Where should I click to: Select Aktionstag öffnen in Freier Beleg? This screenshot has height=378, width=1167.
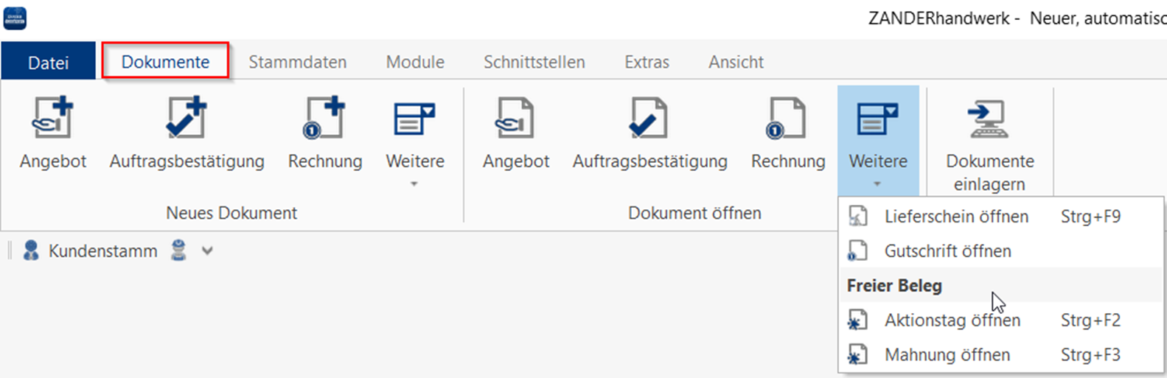(952, 321)
